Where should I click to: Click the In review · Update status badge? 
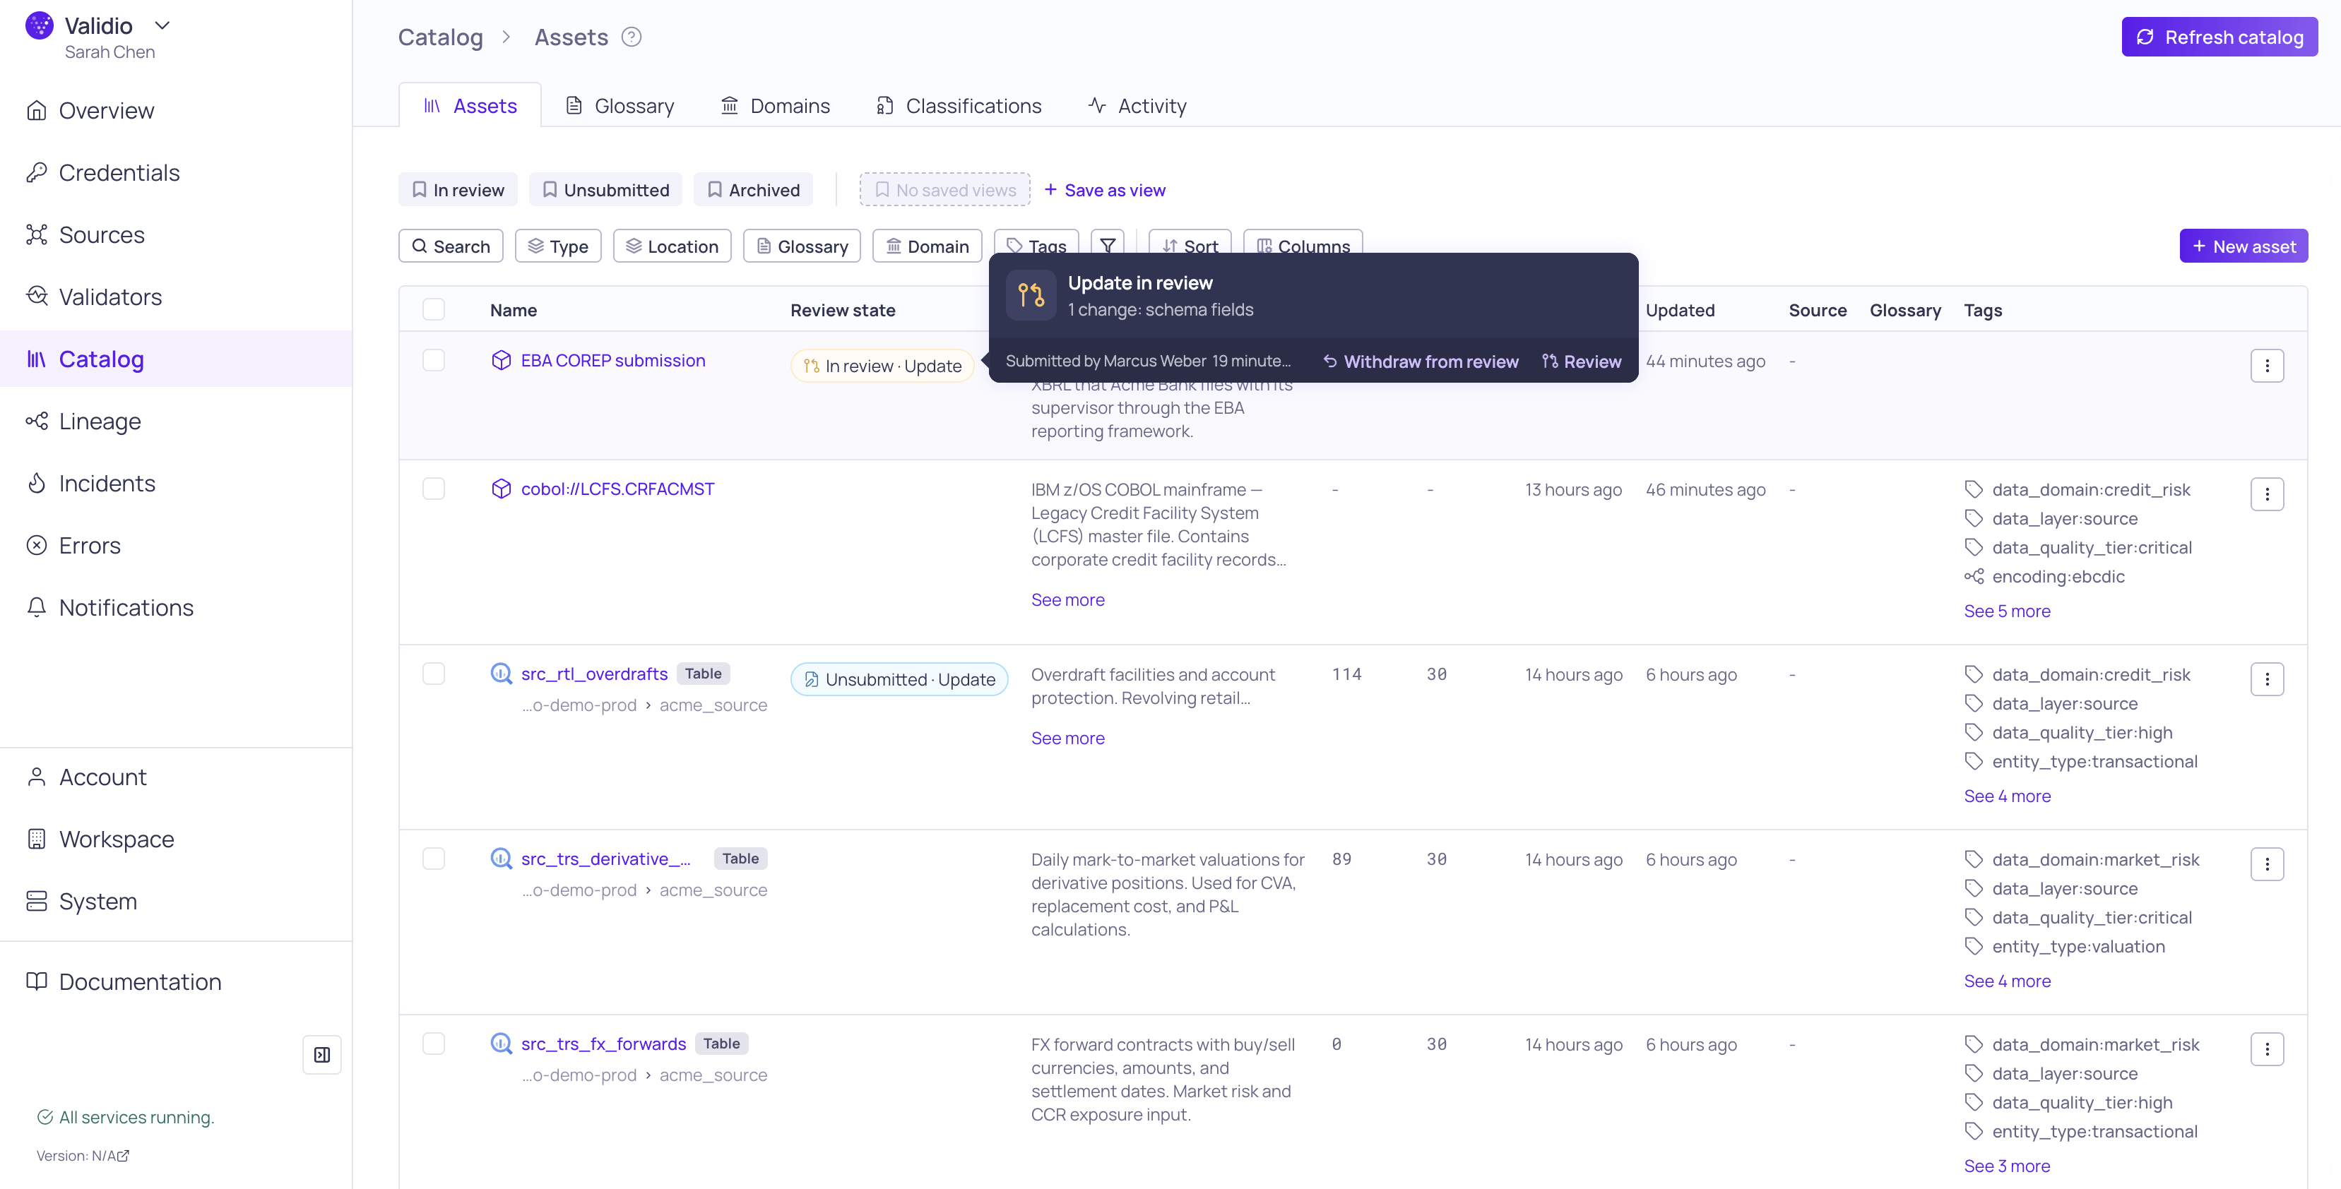click(x=882, y=366)
